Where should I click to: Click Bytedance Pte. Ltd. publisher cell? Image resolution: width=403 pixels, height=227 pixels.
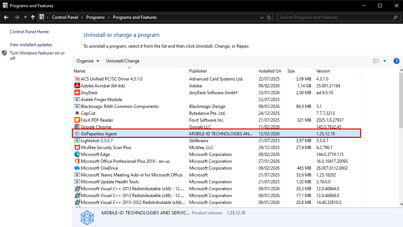coord(207,113)
